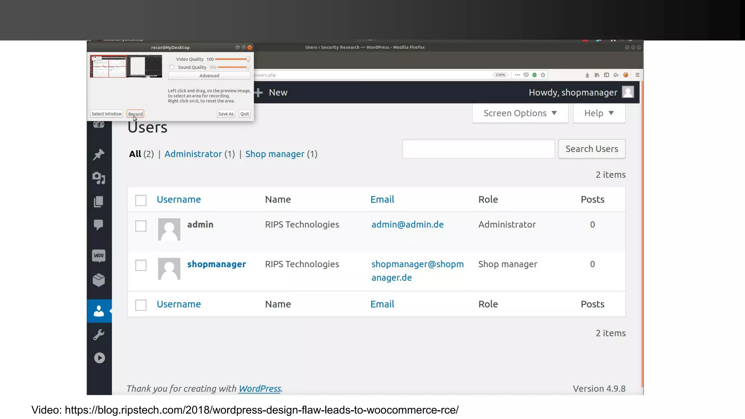
Task: Open the shopmanager username link
Action: [x=216, y=264]
